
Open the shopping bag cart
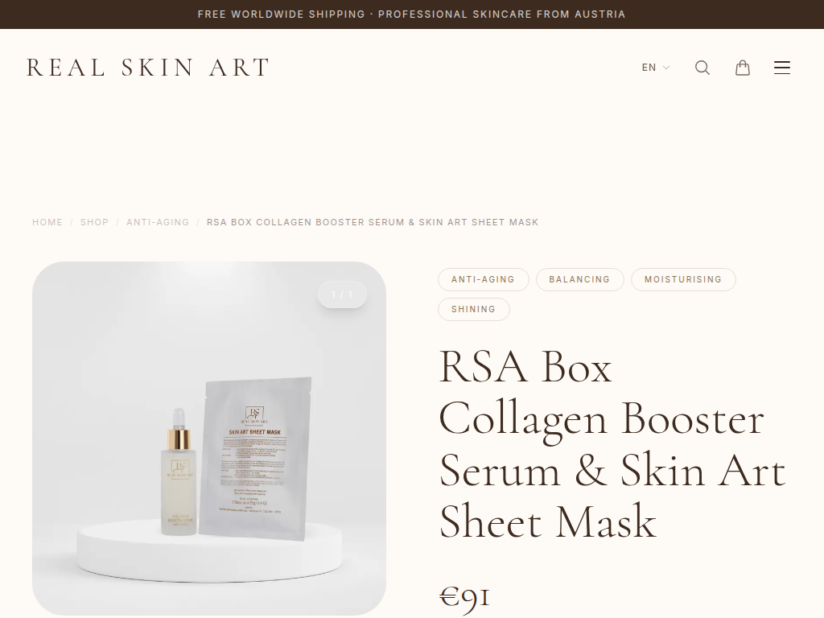coord(742,68)
